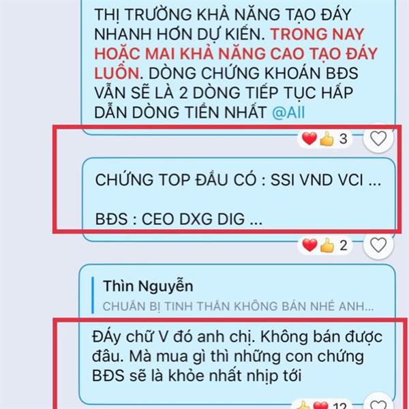Click the thumbs-up emoji in the 3-reaction pill
Image resolution: width=409 pixels, height=409 pixels.
pyautogui.click(x=327, y=139)
